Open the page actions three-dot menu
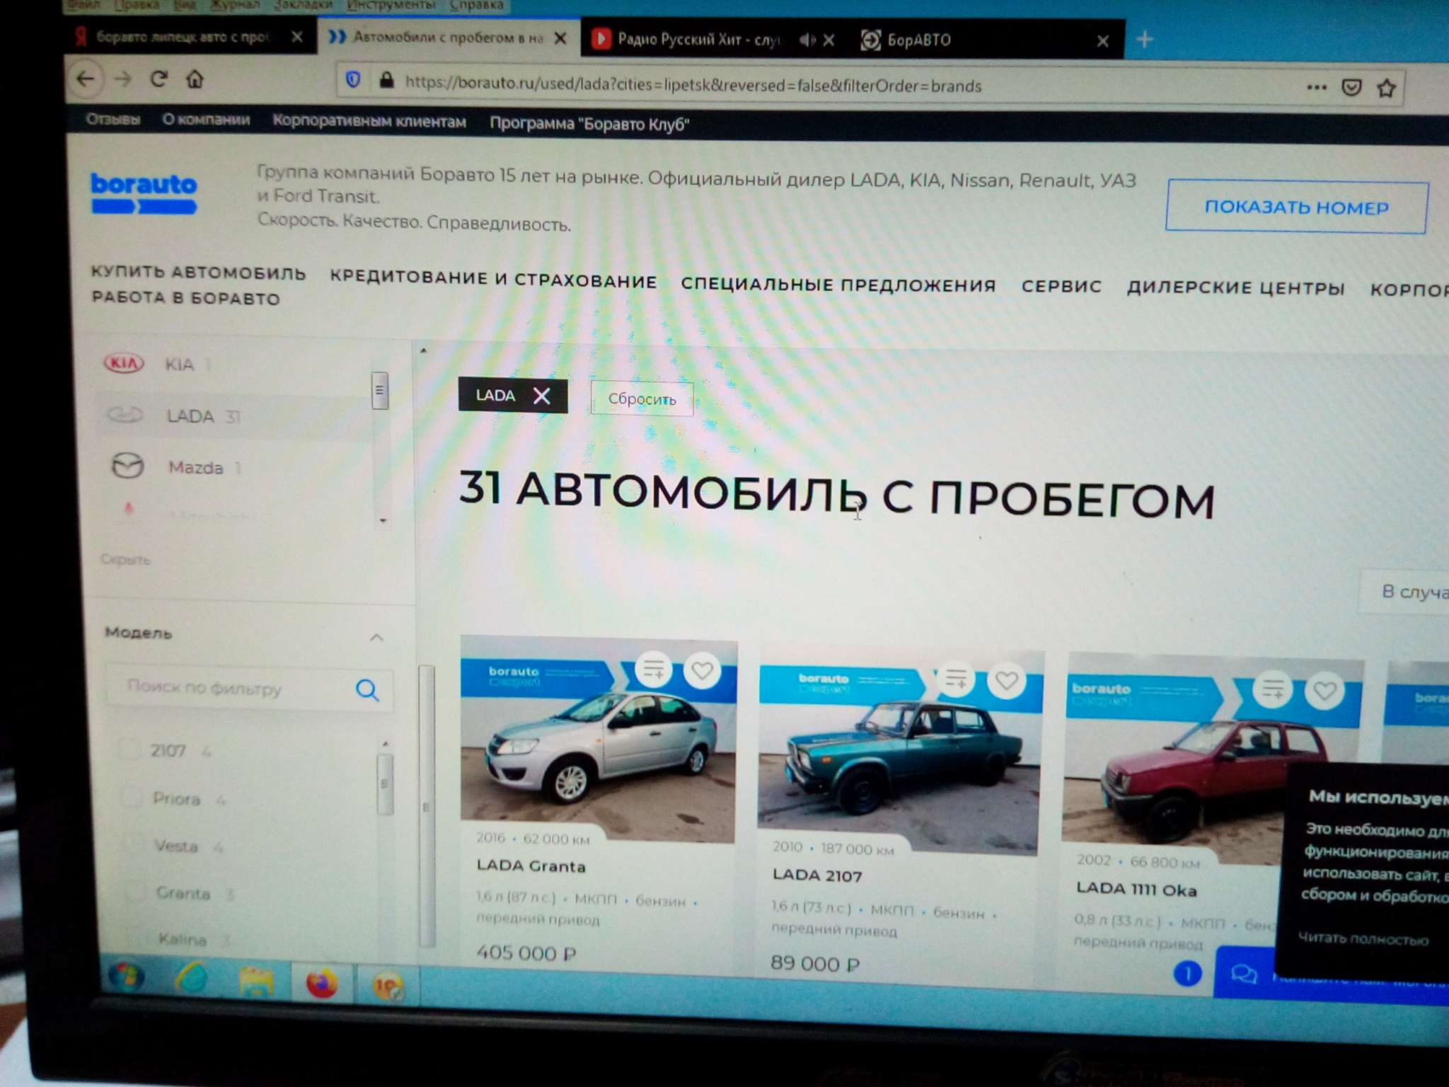The width and height of the screenshot is (1449, 1087). coord(1316,88)
